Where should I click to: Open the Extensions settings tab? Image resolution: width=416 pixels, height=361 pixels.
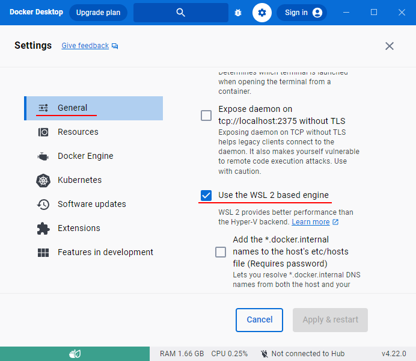click(93, 228)
